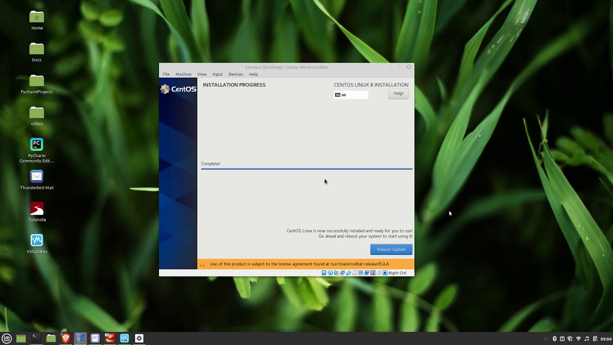Click the battery power tray icon

point(595,339)
